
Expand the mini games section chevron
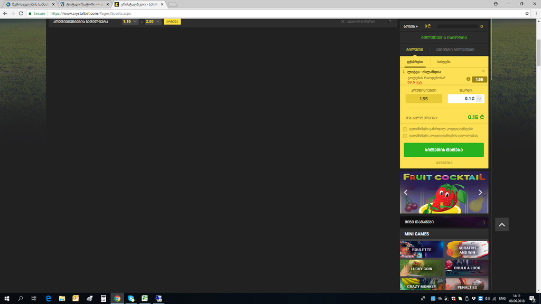(x=484, y=222)
